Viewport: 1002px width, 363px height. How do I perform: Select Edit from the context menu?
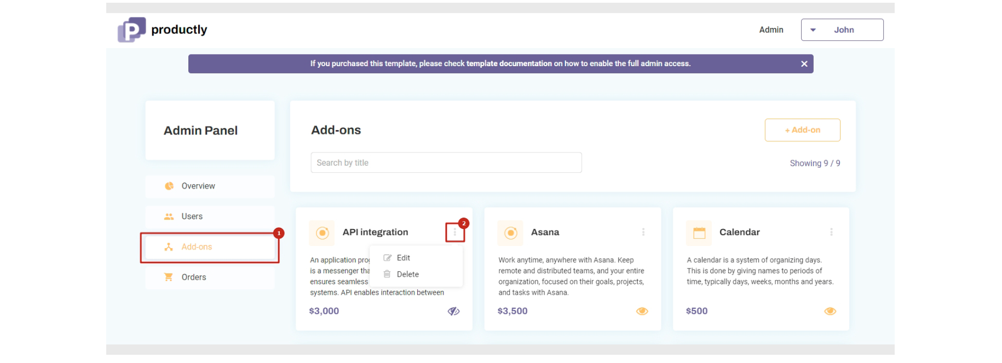coord(404,258)
